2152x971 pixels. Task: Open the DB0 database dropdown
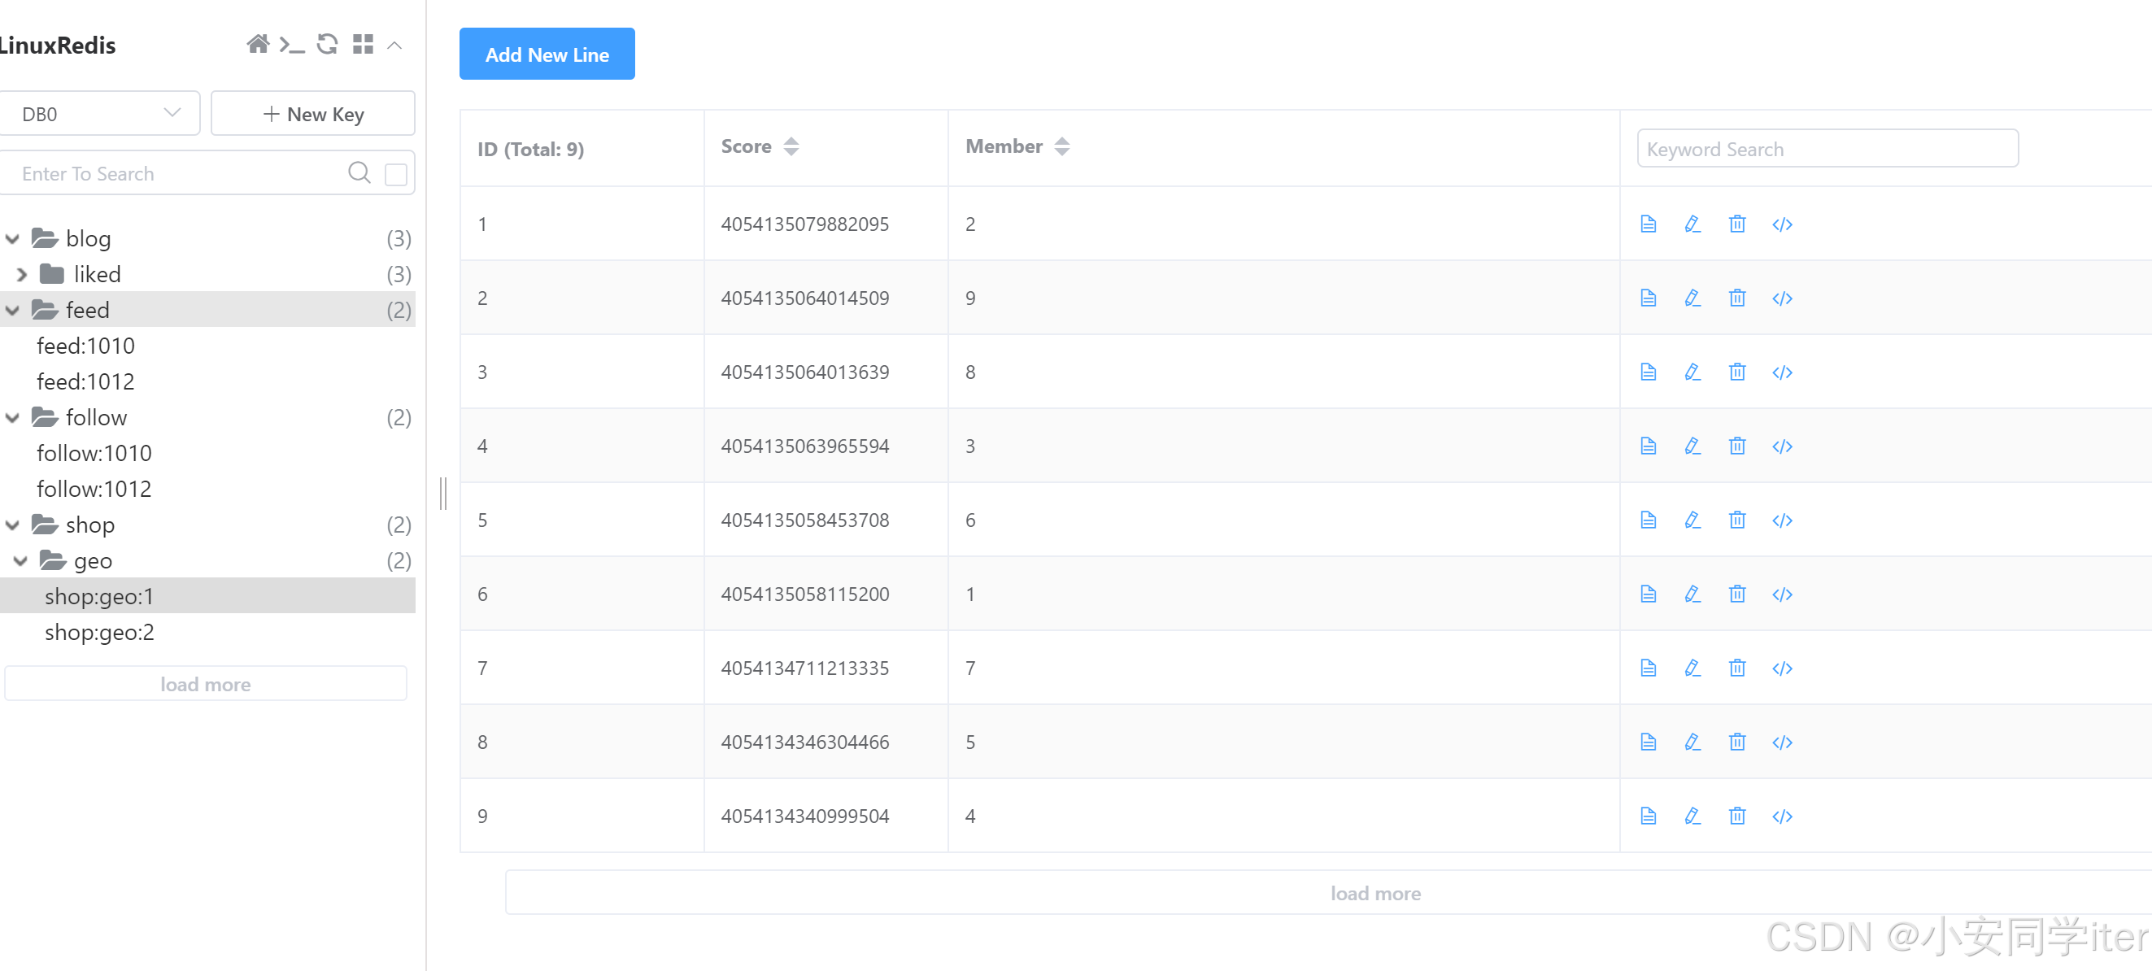99,114
